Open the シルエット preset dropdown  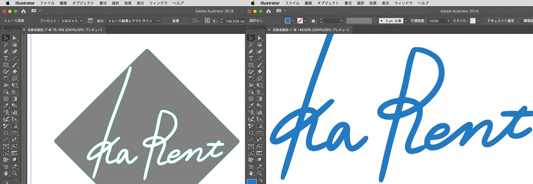click(71, 21)
